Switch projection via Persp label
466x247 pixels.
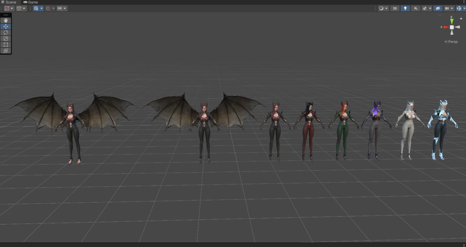pyautogui.click(x=451, y=42)
